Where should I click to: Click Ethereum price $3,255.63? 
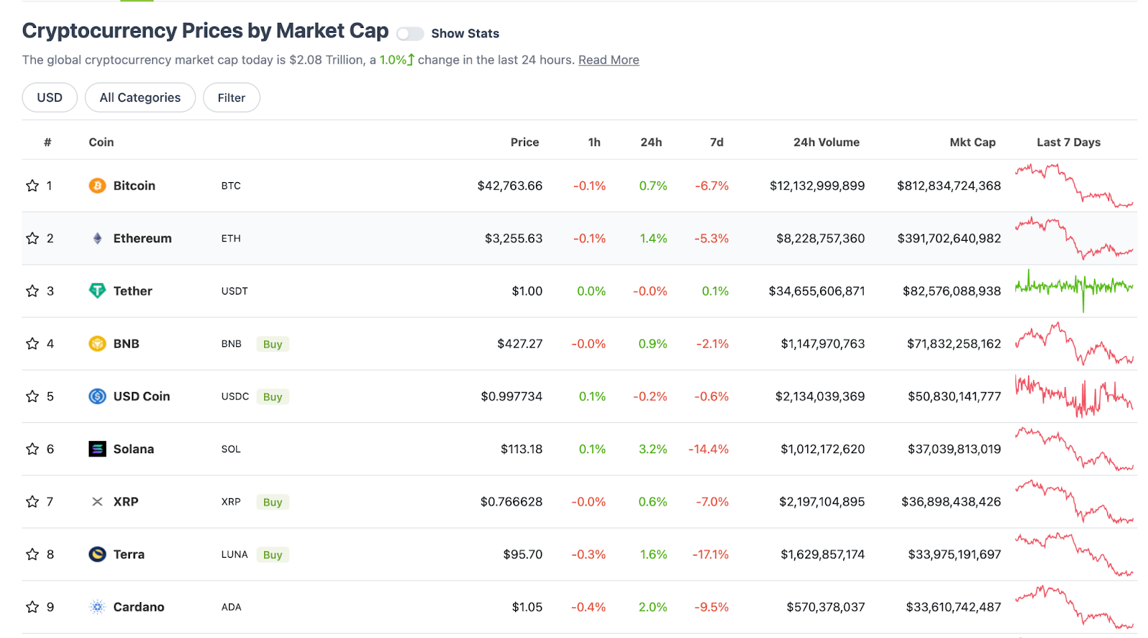point(513,238)
